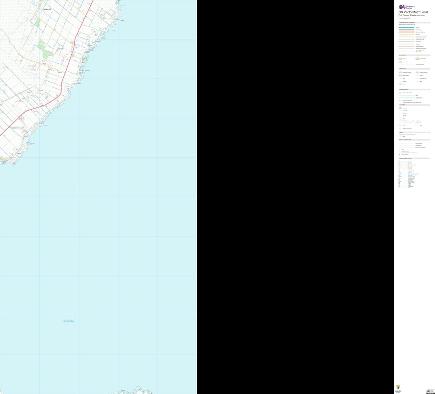Click the Settlement legend section header
This screenshot has width=435, height=394.
tap(414, 55)
